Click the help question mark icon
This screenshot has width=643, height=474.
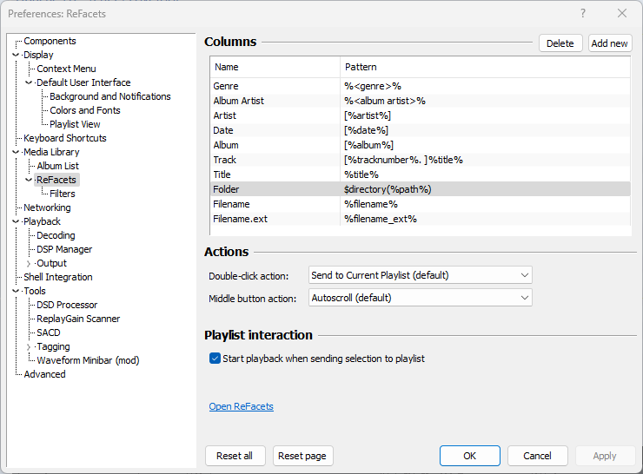pos(583,14)
